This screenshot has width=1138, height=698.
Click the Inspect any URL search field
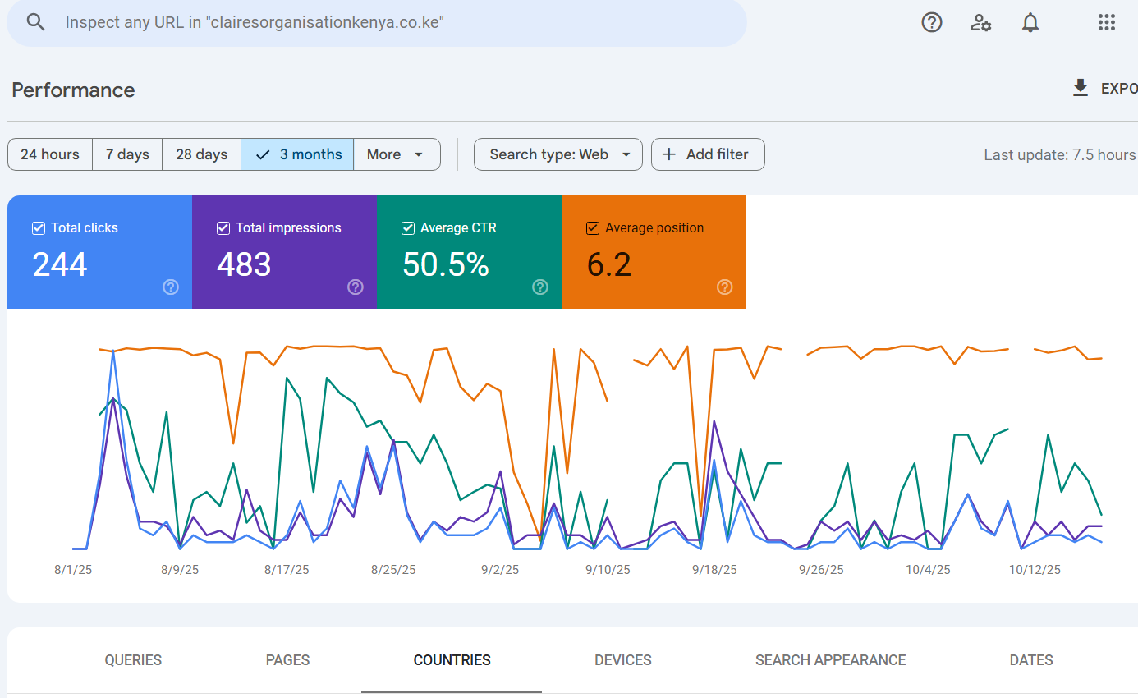pyautogui.click(x=394, y=22)
